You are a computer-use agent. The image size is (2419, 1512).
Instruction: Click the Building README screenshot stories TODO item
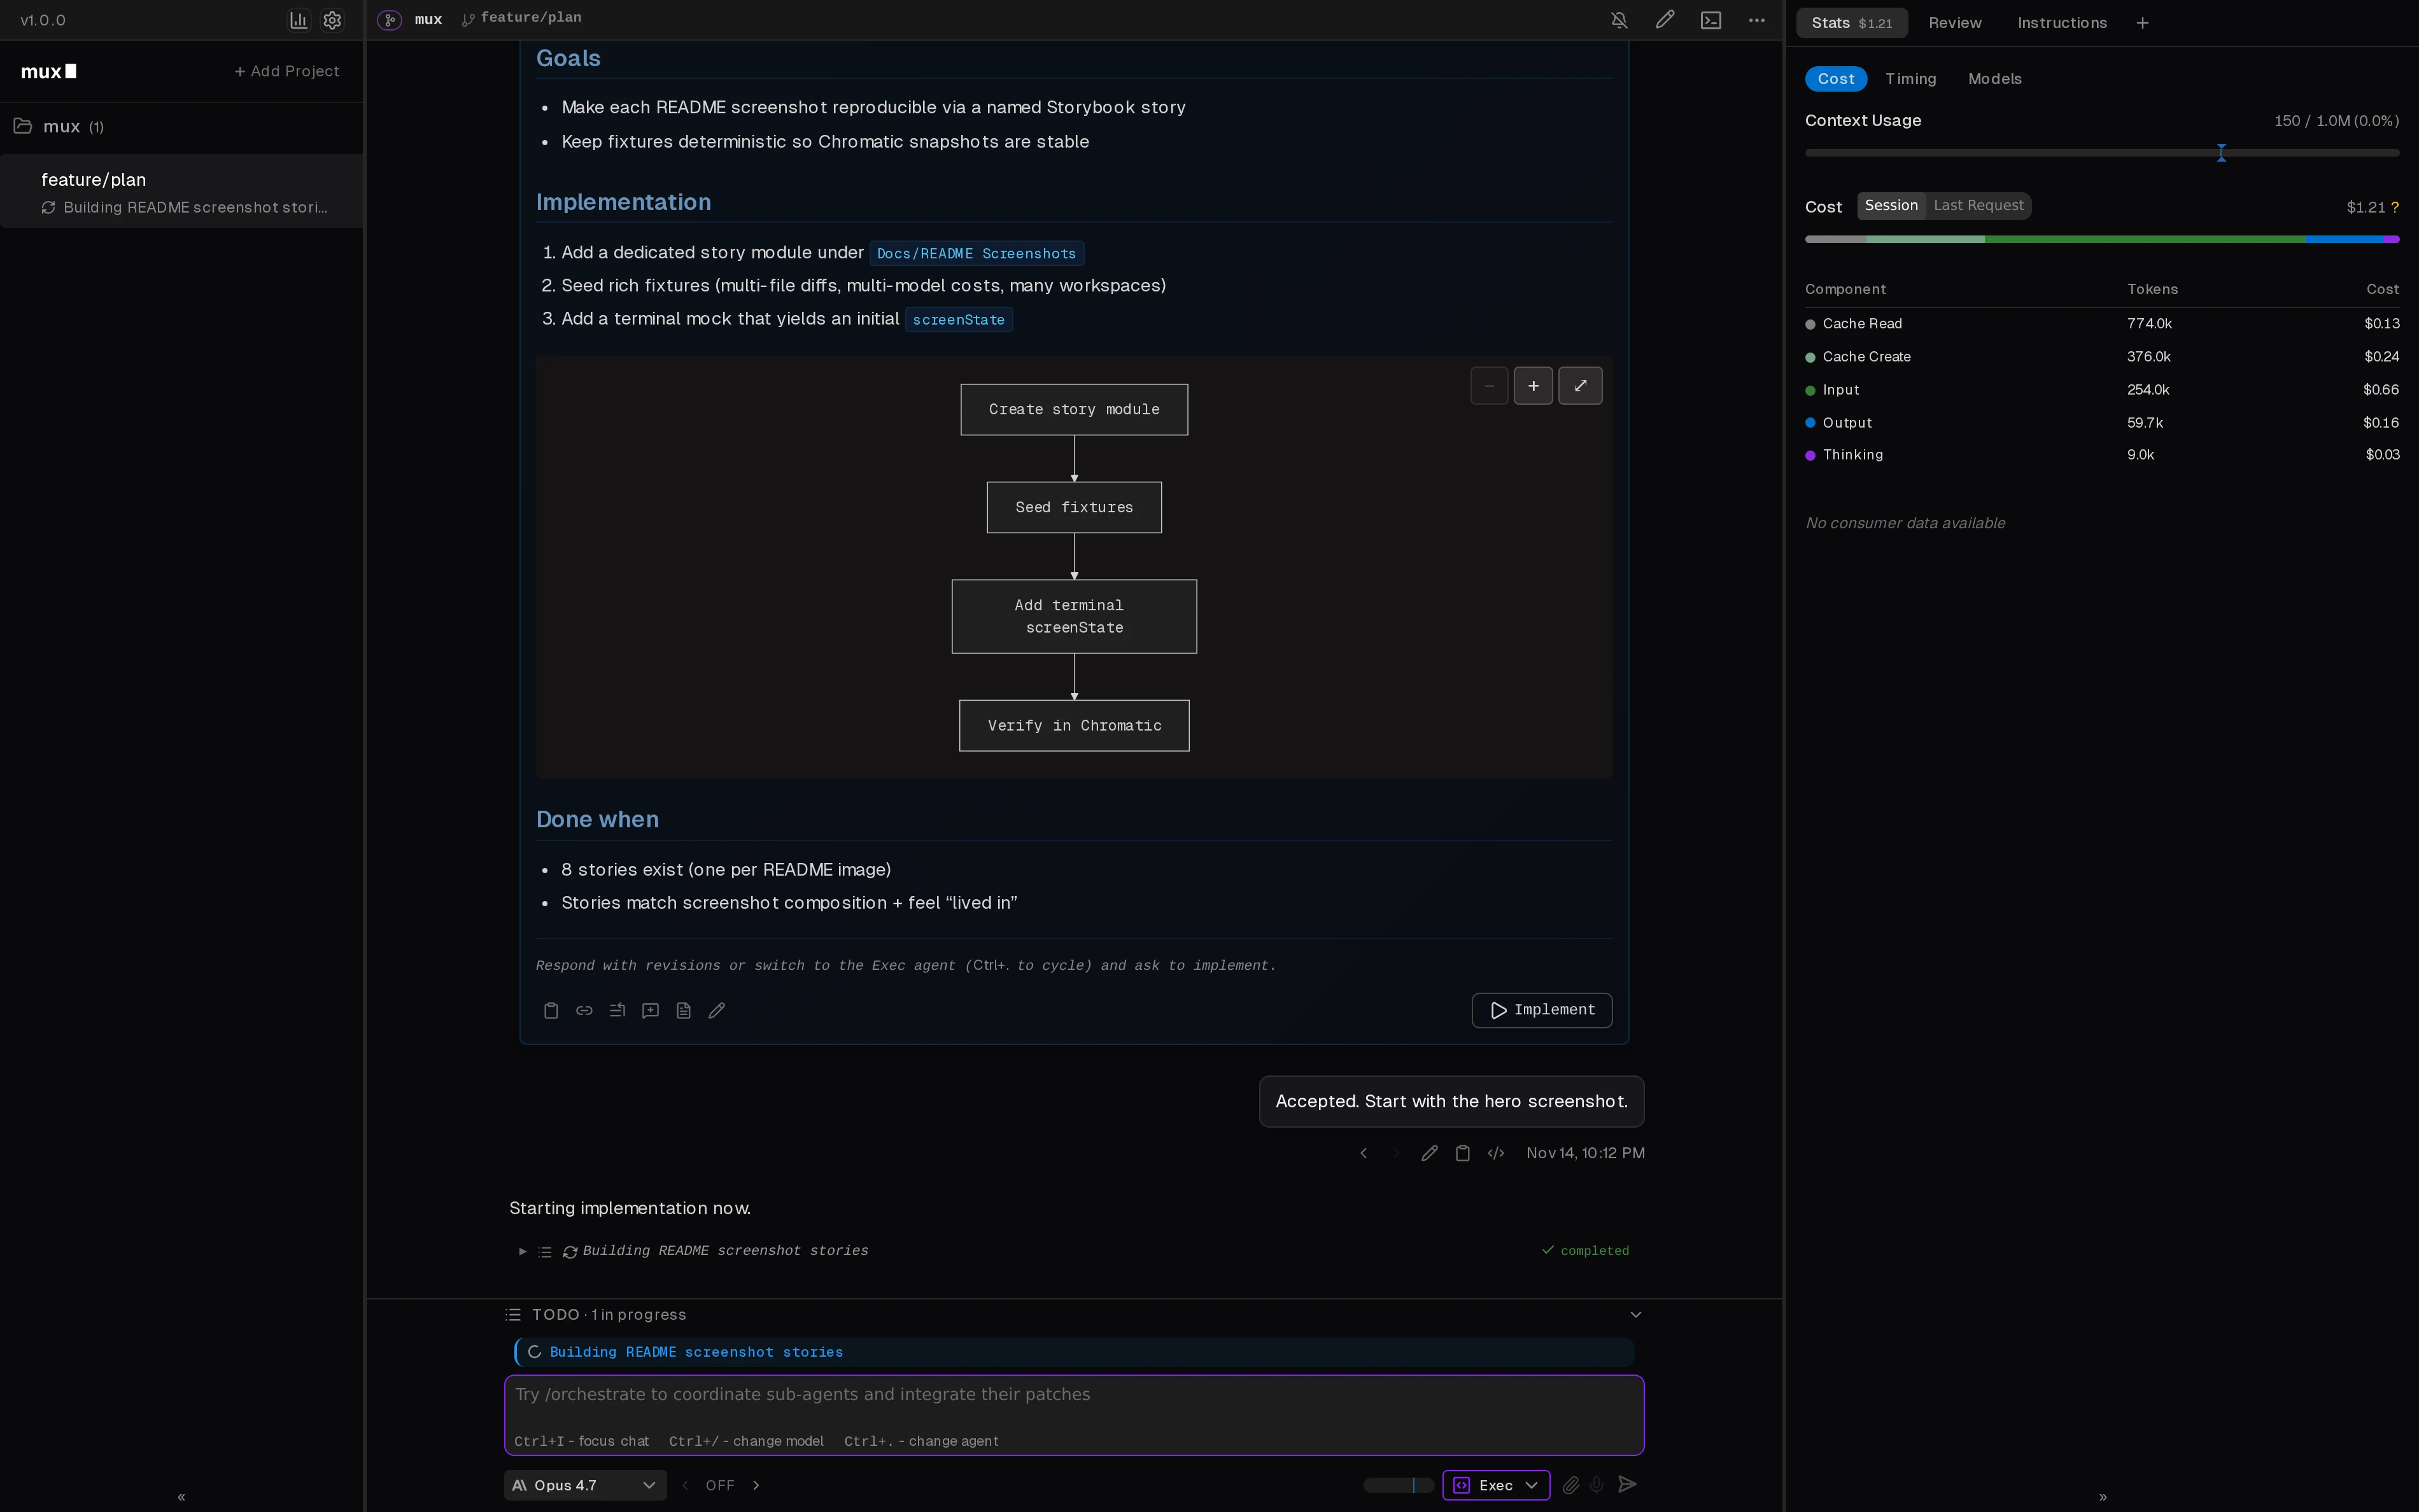click(x=1073, y=1352)
